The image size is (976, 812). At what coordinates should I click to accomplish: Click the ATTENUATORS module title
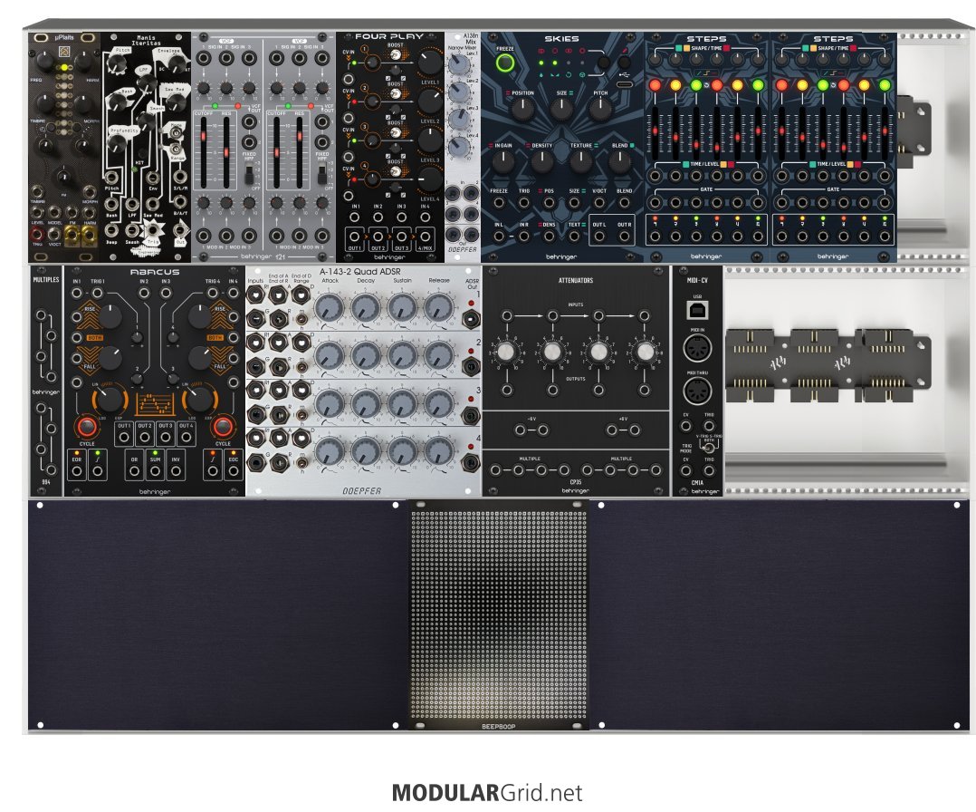(x=575, y=280)
